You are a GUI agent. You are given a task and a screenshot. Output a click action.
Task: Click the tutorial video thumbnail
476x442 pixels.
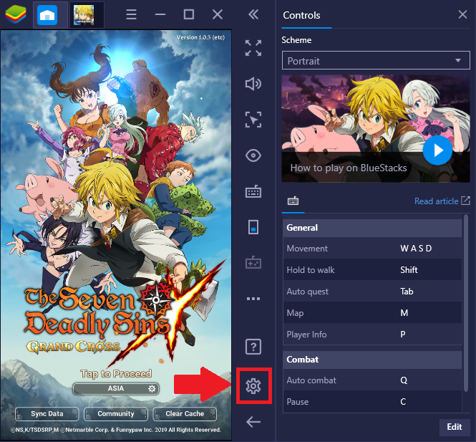point(376,128)
